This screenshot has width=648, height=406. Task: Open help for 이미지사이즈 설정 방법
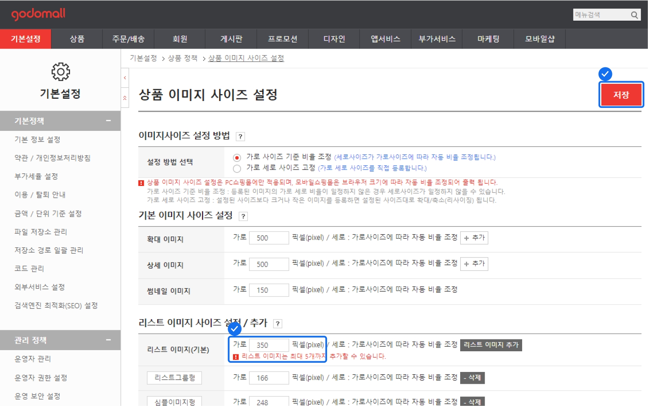(240, 137)
